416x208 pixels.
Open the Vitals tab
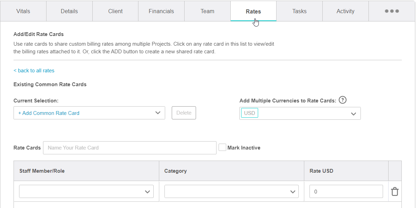23,11
